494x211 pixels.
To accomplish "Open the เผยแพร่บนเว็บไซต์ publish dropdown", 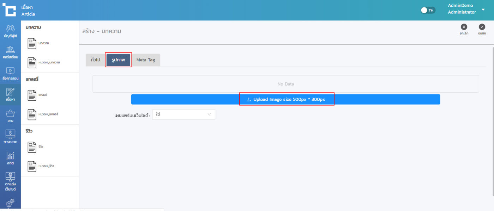I will pos(183,114).
